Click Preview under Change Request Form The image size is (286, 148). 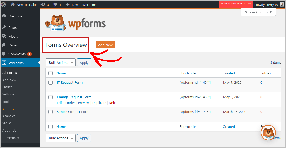(84, 103)
